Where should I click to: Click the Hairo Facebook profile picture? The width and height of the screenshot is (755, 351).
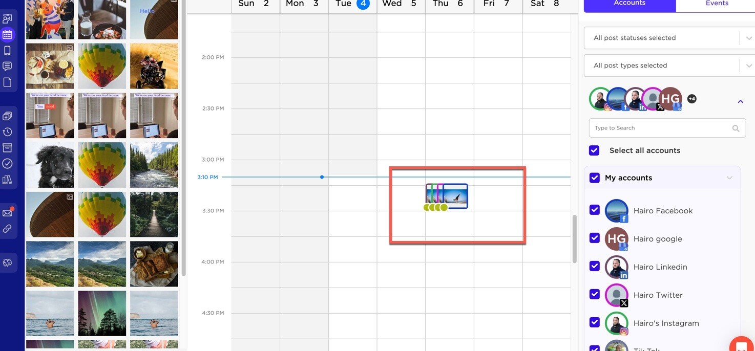pyautogui.click(x=616, y=211)
